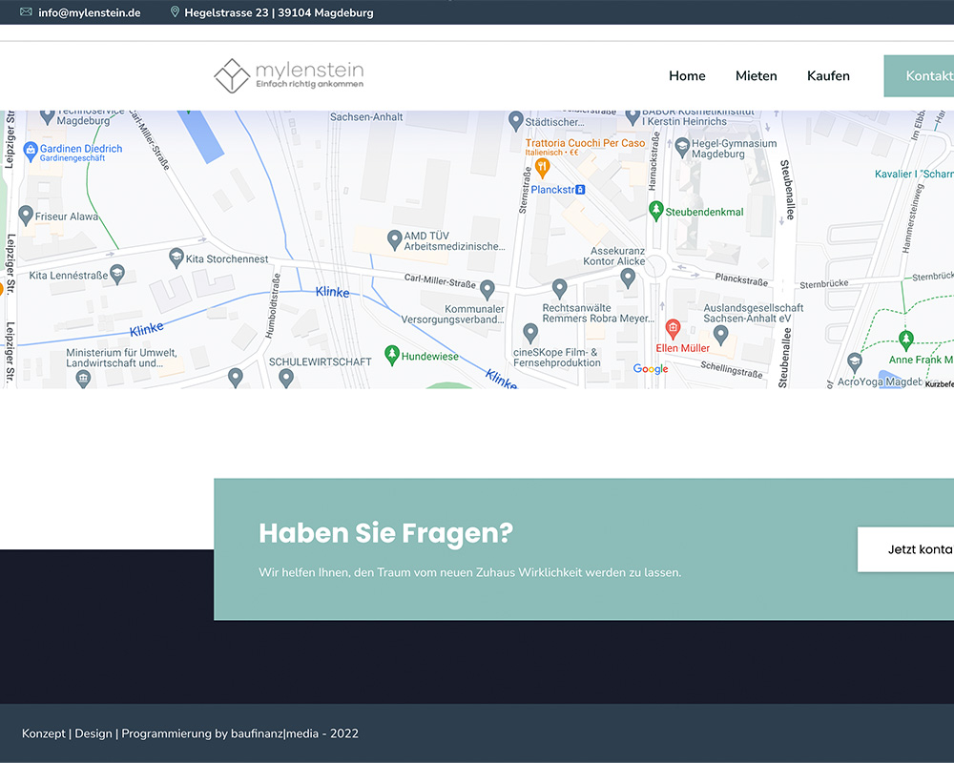954x763 pixels.
Task: Click the Hammersteinweg street label
Action: tap(913, 217)
